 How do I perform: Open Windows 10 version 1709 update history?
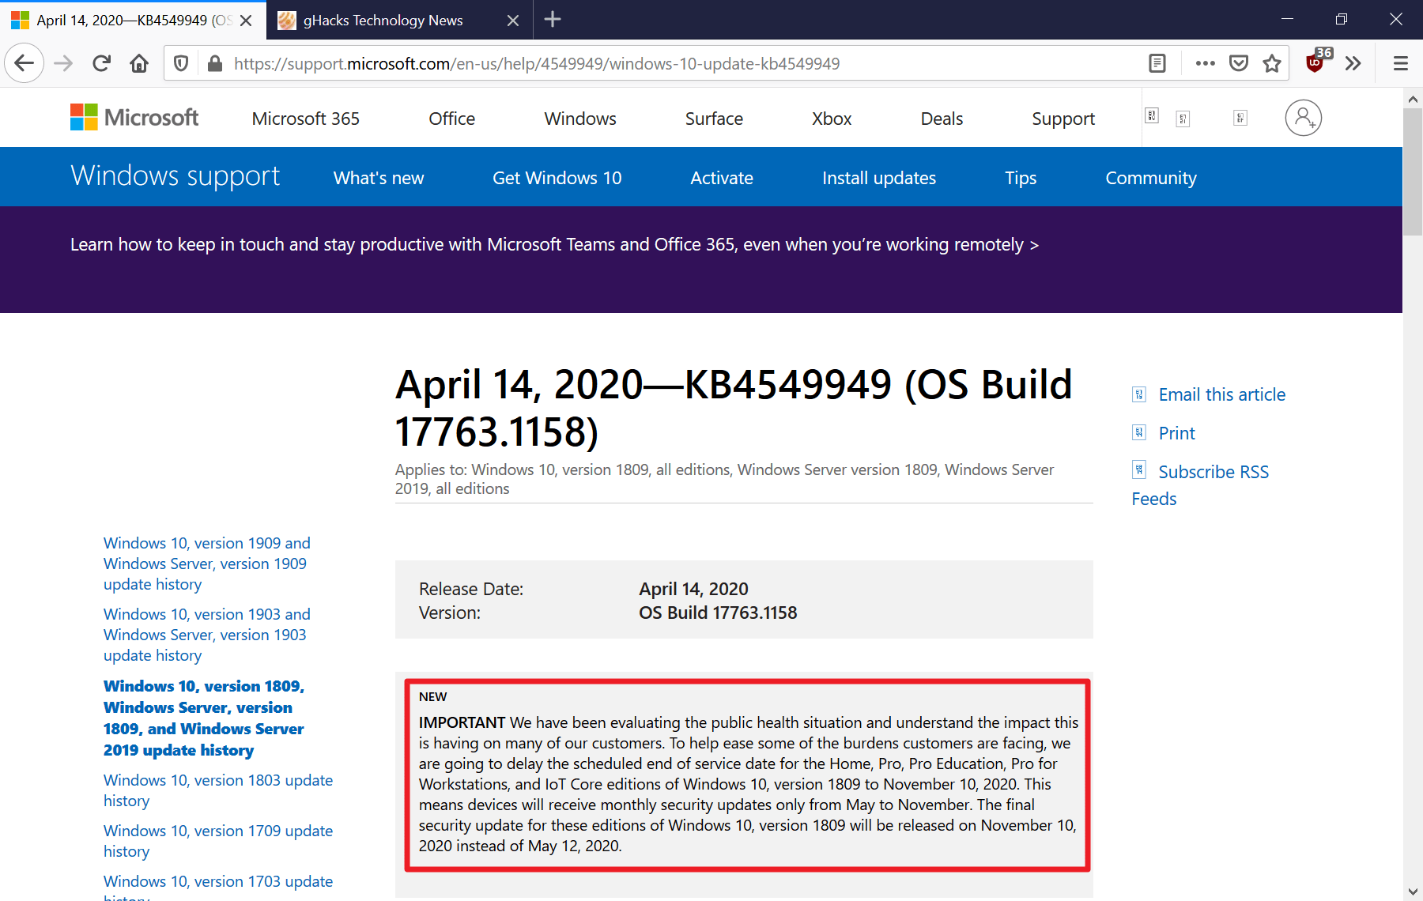tap(218, 841)
